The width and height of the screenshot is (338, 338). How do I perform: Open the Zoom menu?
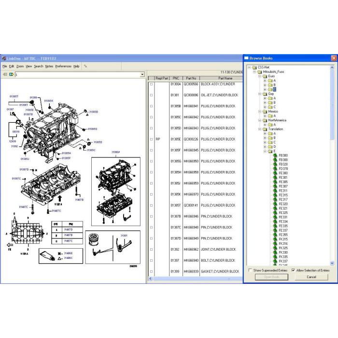20,66
